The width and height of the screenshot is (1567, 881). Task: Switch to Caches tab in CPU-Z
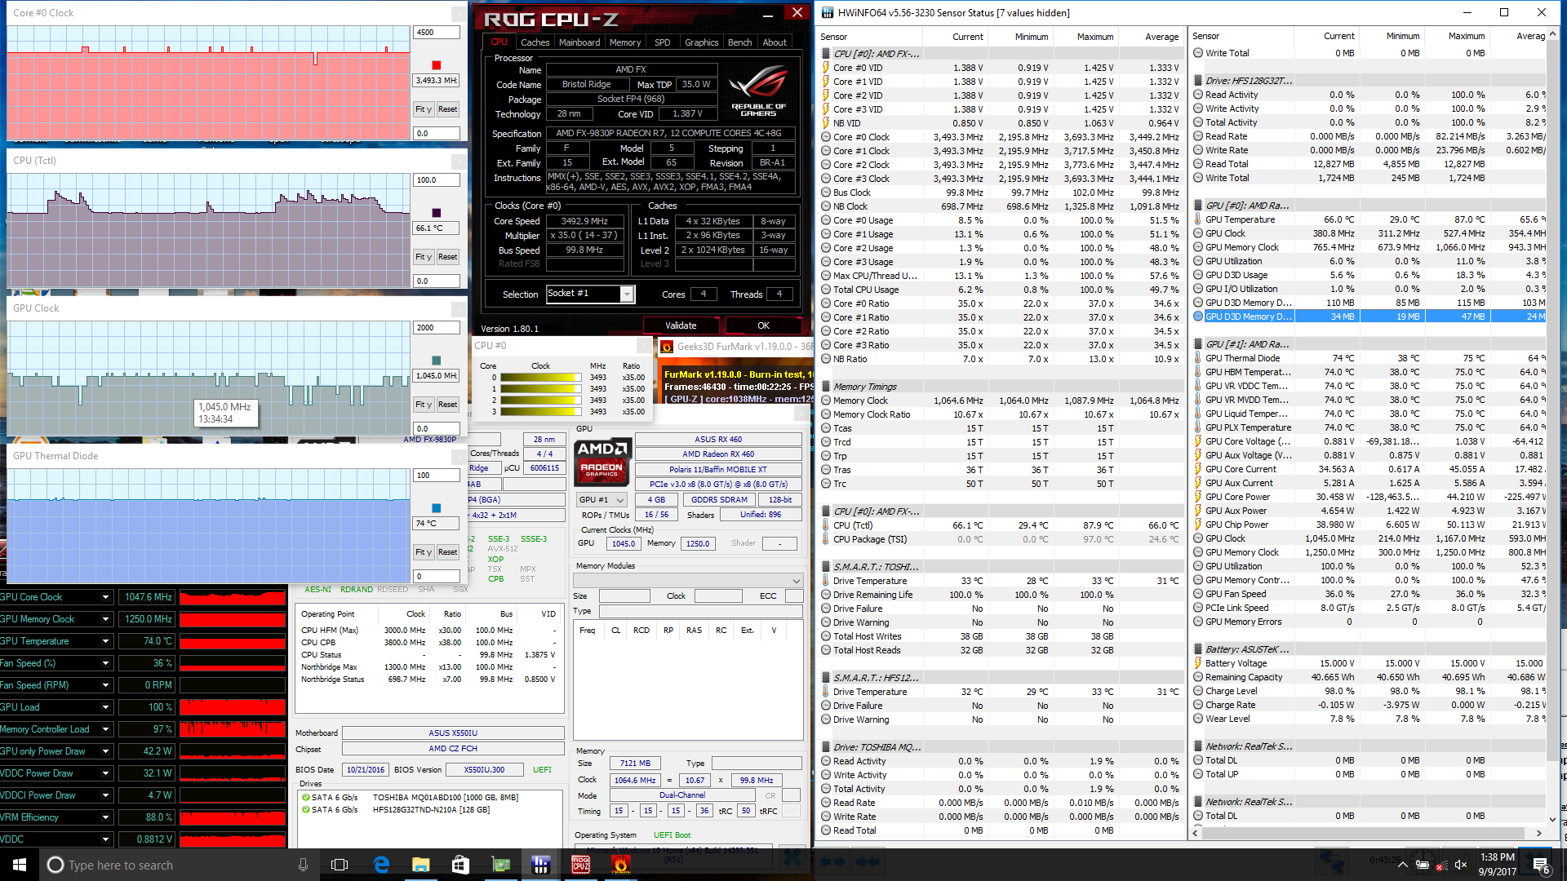pyautogui.click(x=535, y=42)
